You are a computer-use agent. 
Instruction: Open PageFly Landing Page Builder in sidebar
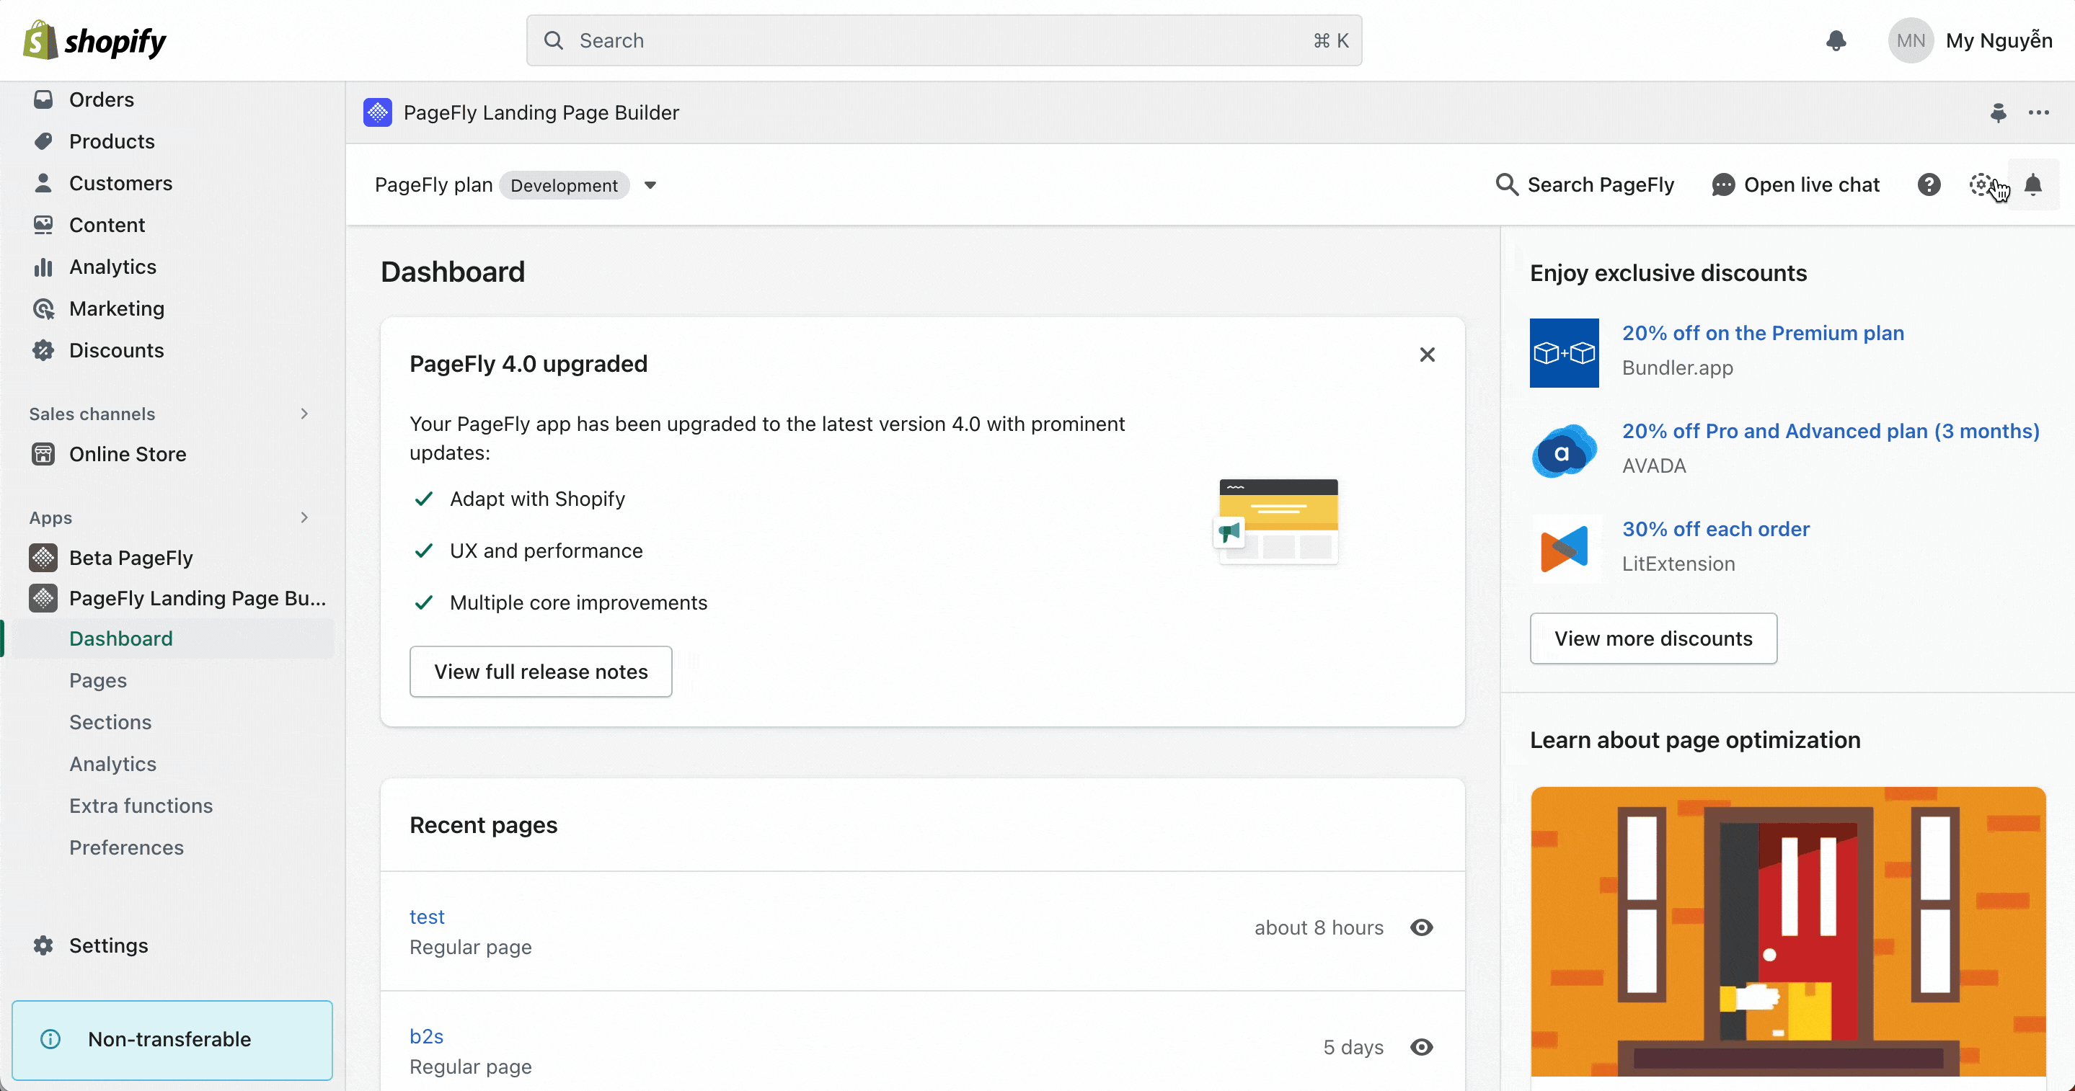198,598
